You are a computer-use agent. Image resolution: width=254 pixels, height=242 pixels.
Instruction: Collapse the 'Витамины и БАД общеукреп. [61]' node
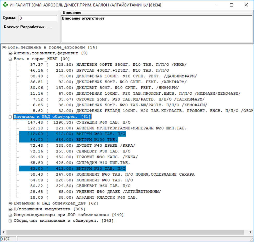pyautogui.click(x=10, y=117)
